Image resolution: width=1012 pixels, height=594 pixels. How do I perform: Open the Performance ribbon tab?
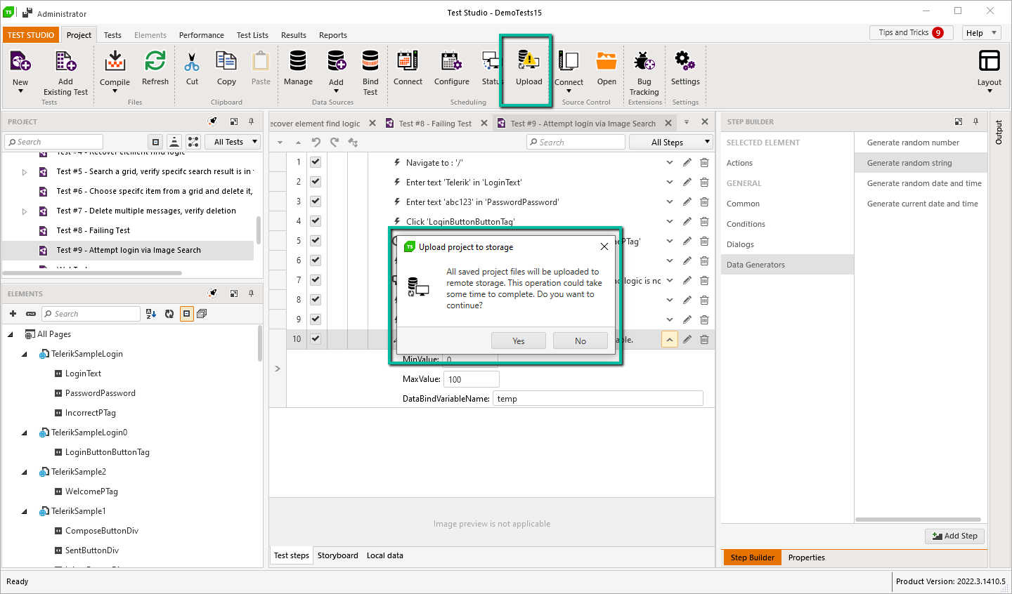point(202,35)
